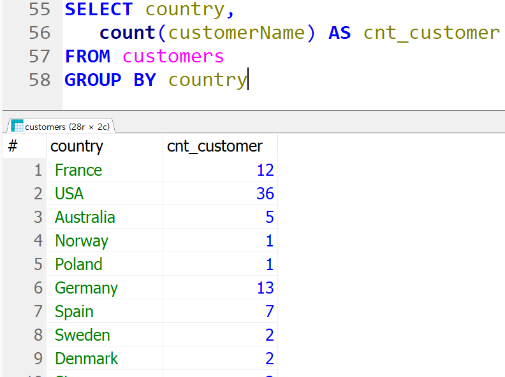This screenshot has width=505, height=377.
Task: Select the Australia country cell
Action: pos(105,217)
